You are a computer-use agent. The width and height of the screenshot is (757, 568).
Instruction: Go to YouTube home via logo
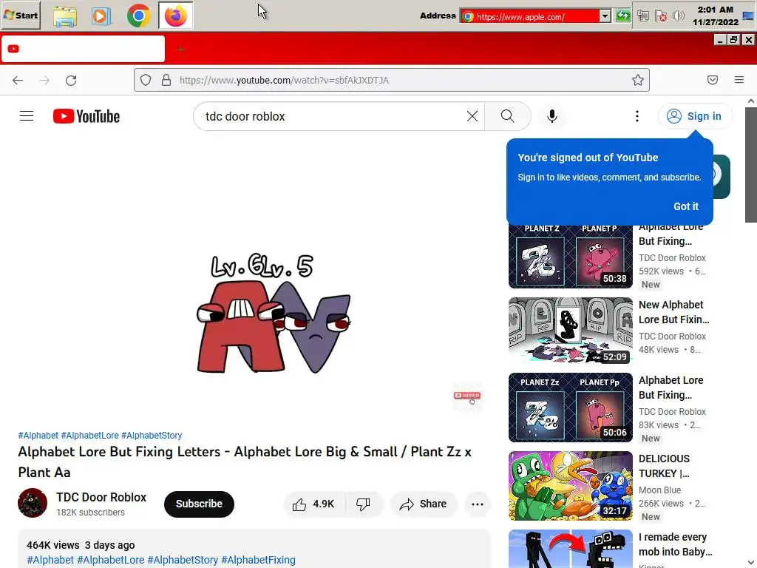[x=86, y=116]
